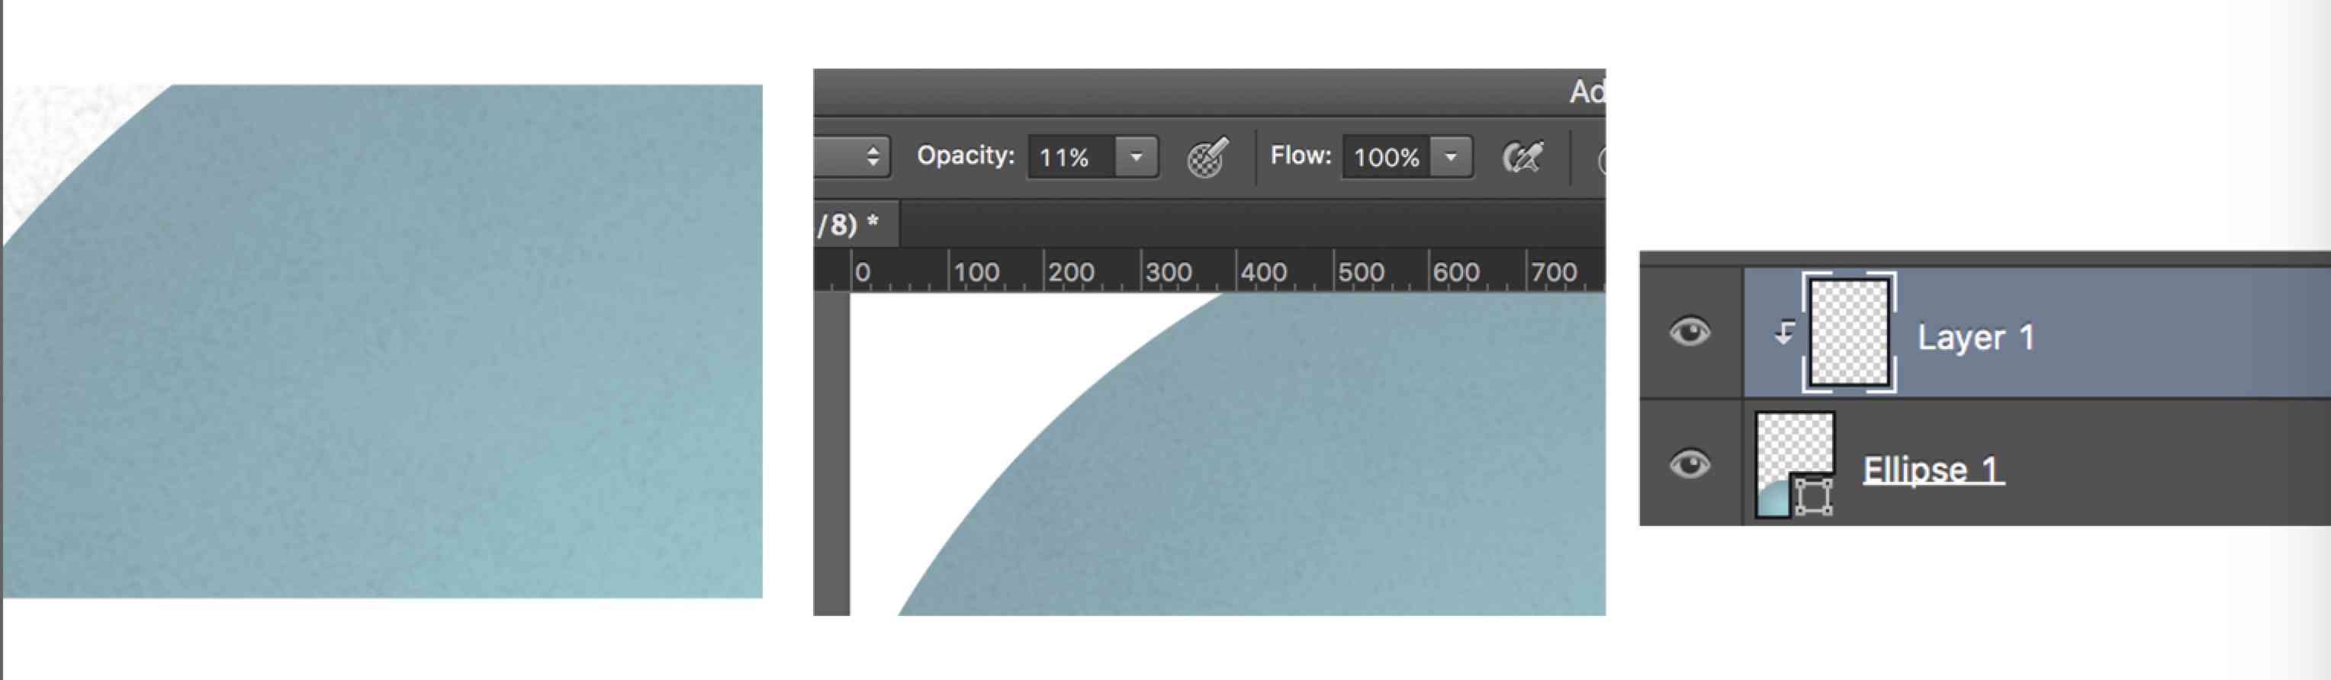Click the Opacity 11% input field
Image resolution: width=2331 pixels, height=680 pixels.
coord(1072,157)
